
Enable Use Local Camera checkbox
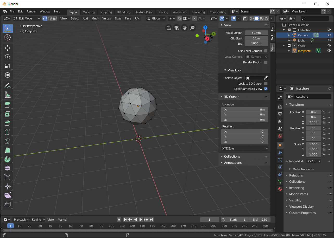click(x=266, y=51)
